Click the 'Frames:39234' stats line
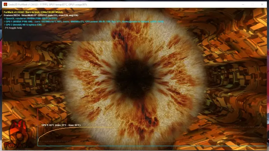This screenshot has width=269, height=151. (x=41, y=15)
